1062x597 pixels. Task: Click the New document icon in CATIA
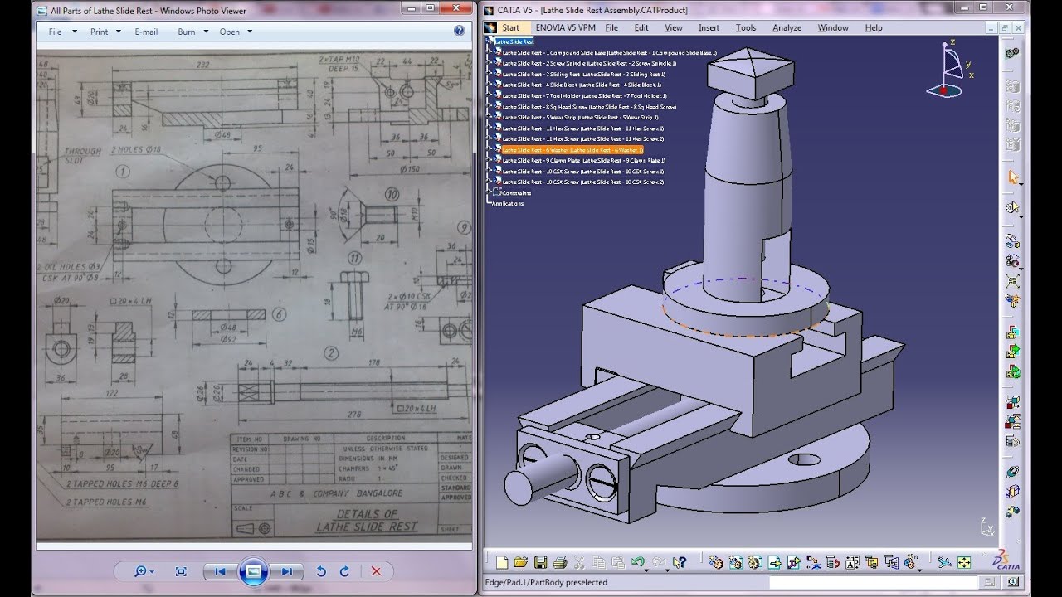(502, 562)
